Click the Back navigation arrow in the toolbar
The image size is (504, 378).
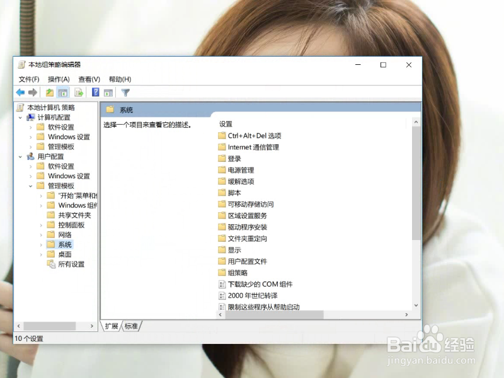tap(20, 92)
